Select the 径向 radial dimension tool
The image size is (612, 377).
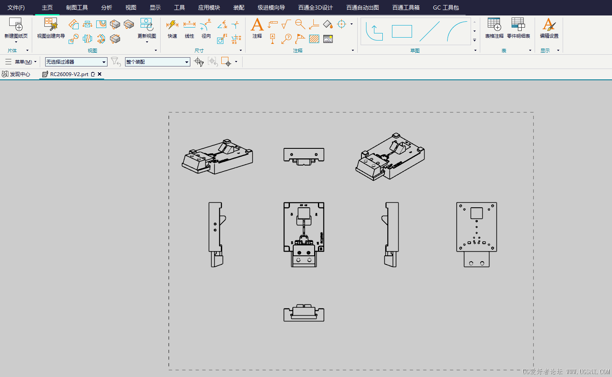206,25
